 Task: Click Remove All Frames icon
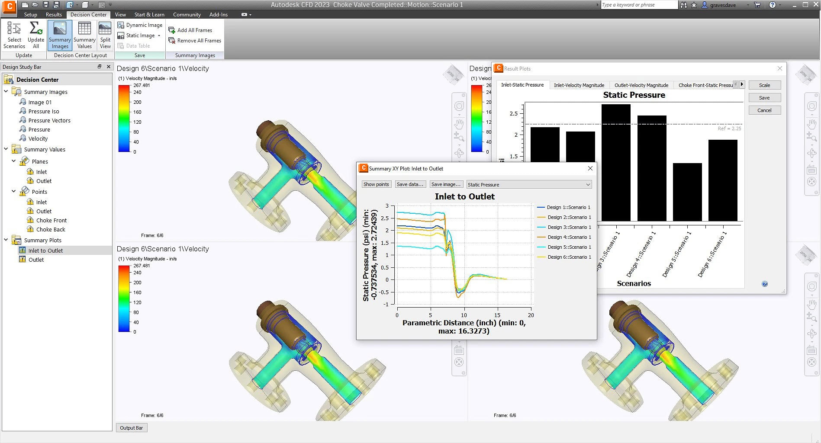pos(172,40)
